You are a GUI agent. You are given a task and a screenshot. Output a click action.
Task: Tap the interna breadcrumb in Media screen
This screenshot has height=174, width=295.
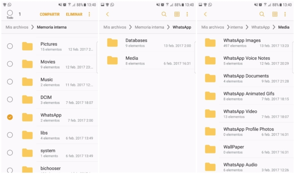pyautogui.click(x=236, y=27)
